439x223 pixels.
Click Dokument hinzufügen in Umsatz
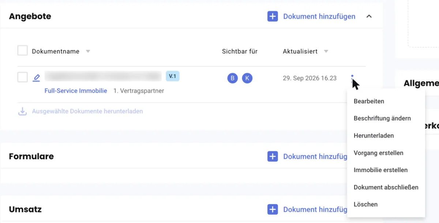(x=315, y=210)
